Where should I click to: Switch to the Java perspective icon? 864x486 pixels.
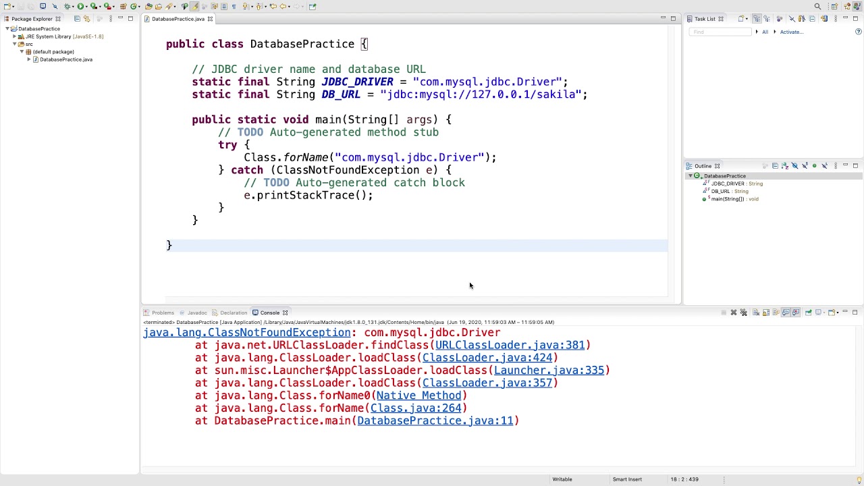(857, 6)
